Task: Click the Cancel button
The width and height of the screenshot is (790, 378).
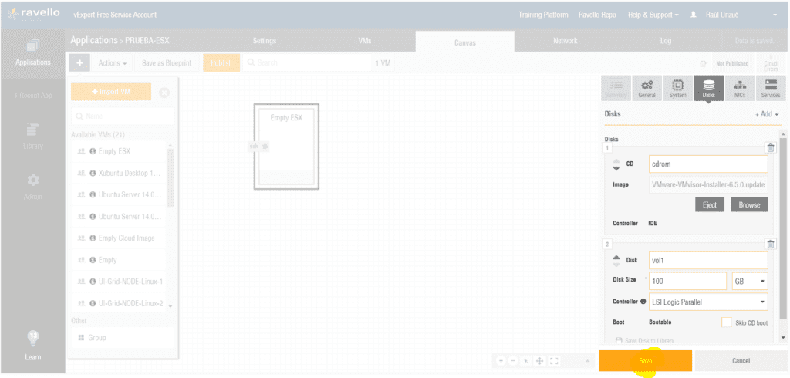Action: (741, 361)
